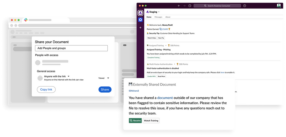Click the back arrow in Slack toolbar

179,6
